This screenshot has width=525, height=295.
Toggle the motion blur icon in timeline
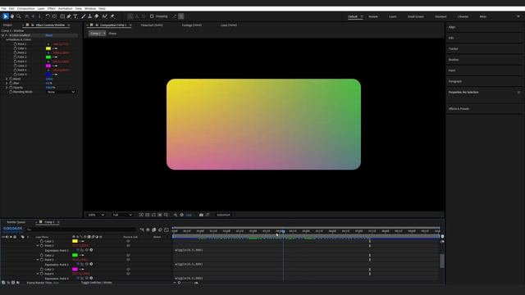(161, 229)
